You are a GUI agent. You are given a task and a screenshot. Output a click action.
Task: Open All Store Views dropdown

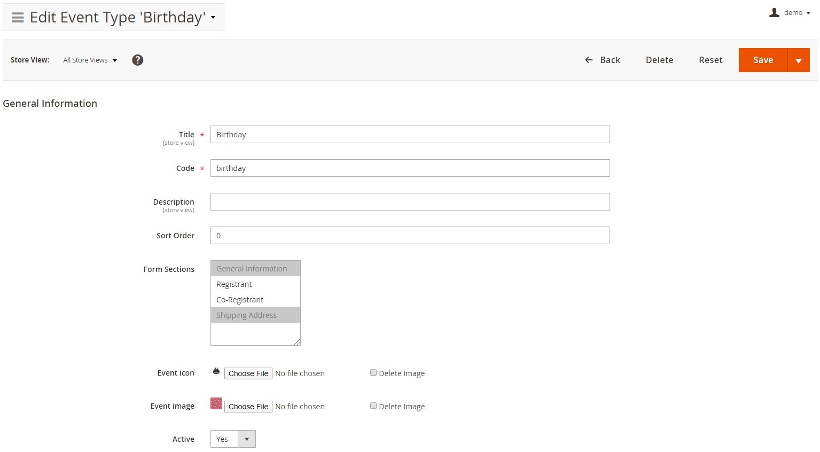(x=90, y=60)
